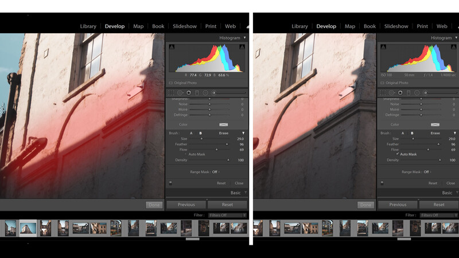
Task: Open Range Mask dropdown in left window
Action: click(x=216, y=172)
